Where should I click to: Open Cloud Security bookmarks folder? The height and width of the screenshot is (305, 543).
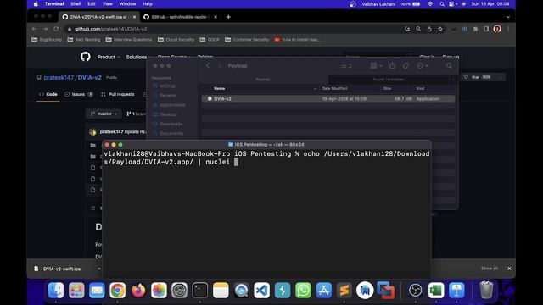pyautogui.click(x=176, y=40)
